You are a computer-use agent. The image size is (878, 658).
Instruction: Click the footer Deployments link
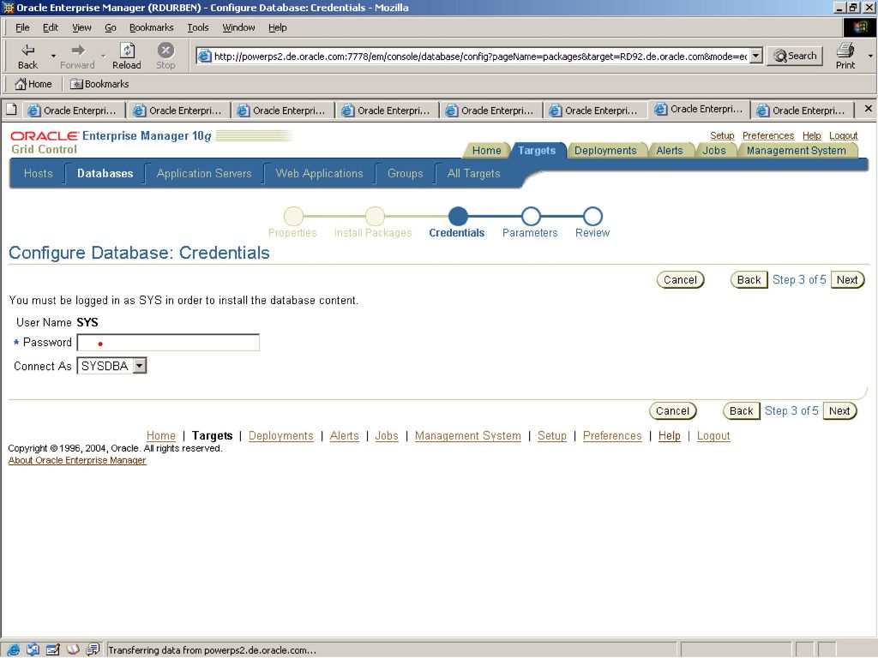280,436
